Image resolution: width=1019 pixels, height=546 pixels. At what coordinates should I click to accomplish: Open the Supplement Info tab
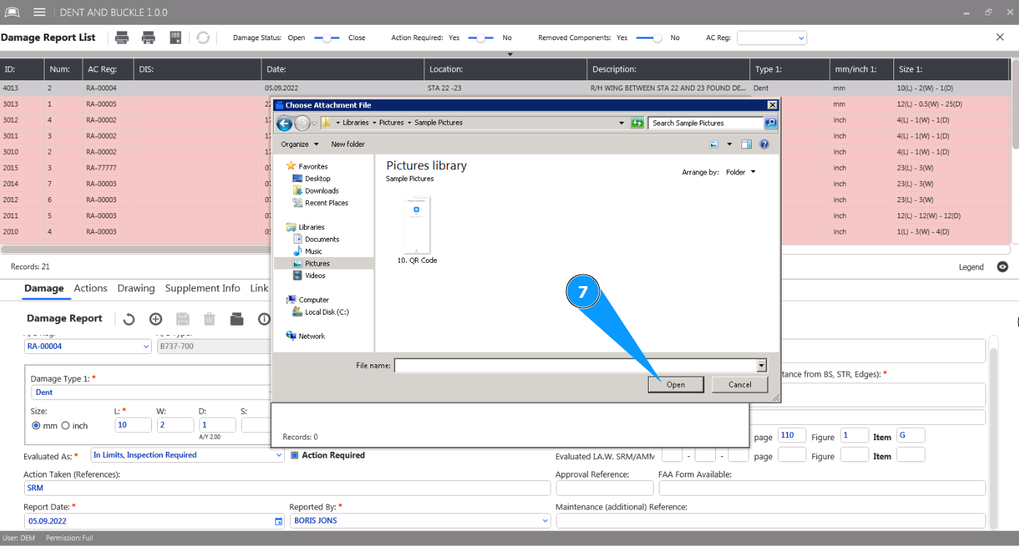(202, 288)
